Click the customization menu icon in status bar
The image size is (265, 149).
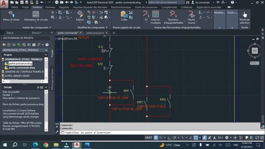[x=262, y=138]
